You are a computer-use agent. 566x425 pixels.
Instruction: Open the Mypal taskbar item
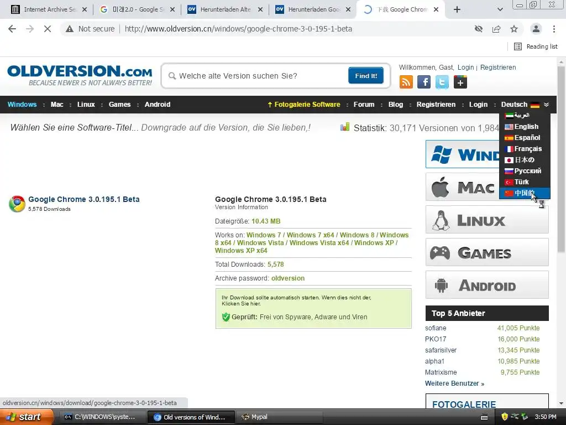pyautogui.click(x=280, y=417)
